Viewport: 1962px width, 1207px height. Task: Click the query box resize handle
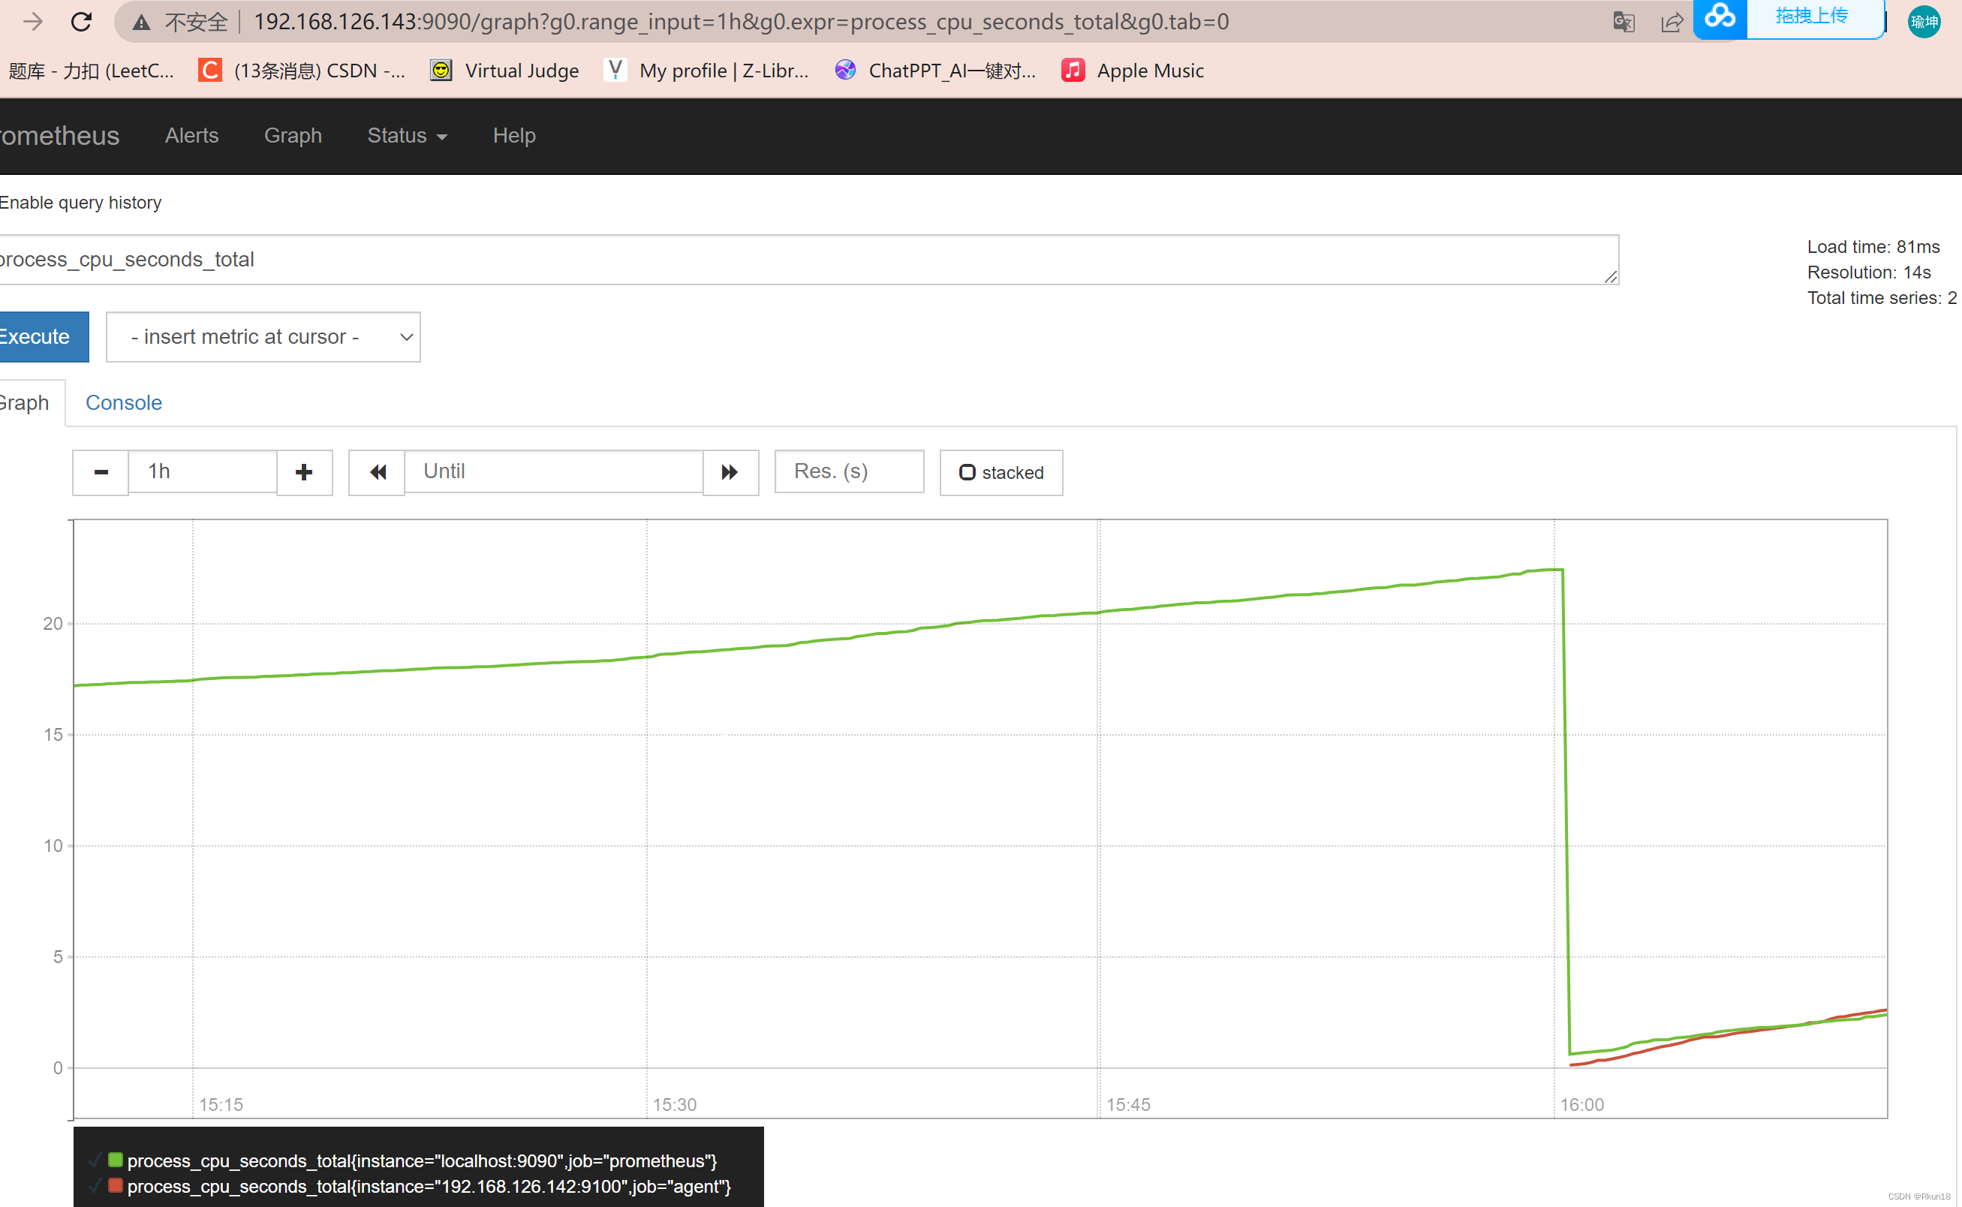click(1610, 276)
